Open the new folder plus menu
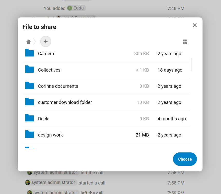 (x=45, y=41)
